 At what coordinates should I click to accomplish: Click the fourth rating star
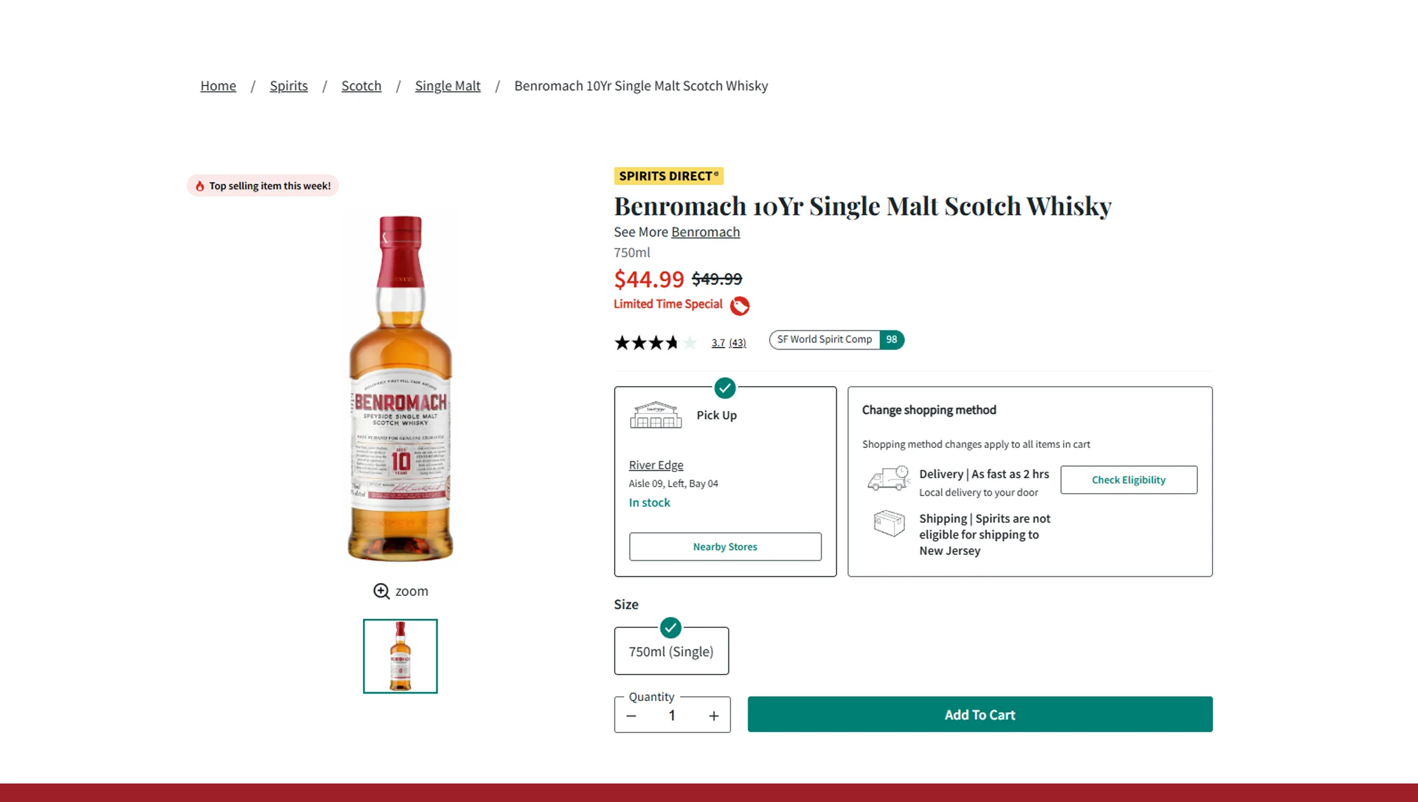point(672,343)
